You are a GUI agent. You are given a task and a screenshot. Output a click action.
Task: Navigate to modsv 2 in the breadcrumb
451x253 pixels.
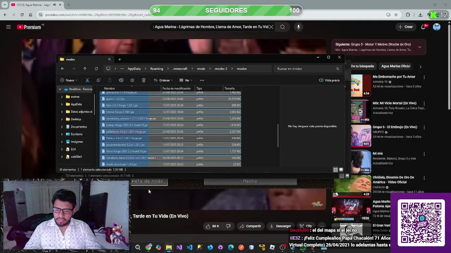pos(221,69)
